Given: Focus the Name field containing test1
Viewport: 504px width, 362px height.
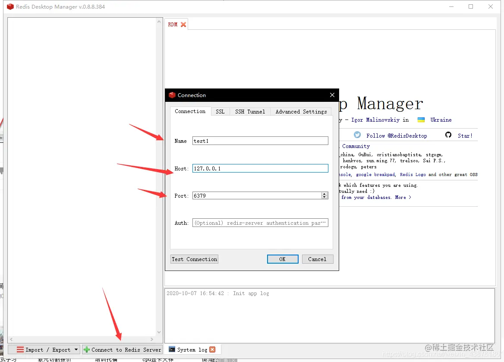Looking at the screenshot, I should [x=260, y=141].
